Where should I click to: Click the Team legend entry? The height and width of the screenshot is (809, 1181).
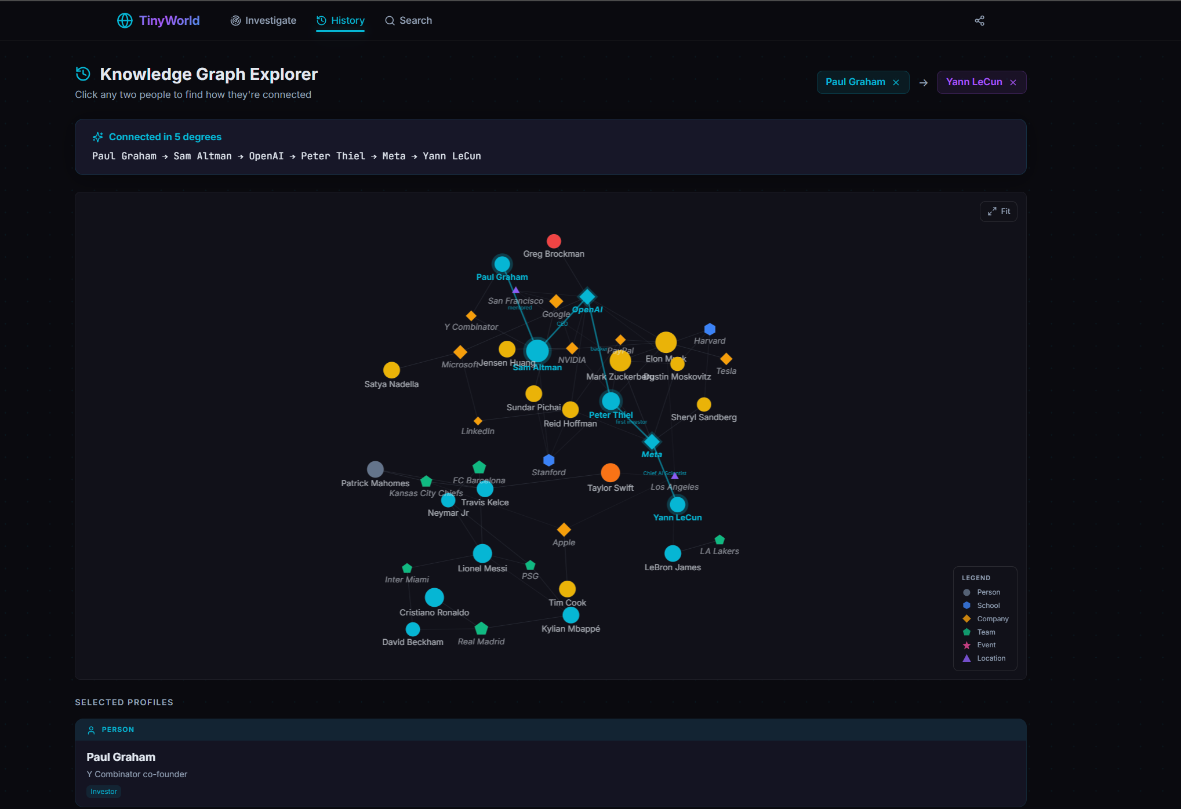[x=979, y=632]
